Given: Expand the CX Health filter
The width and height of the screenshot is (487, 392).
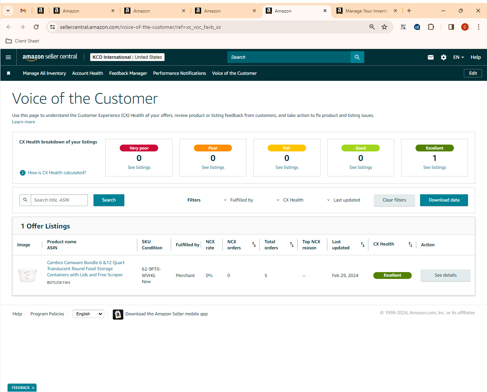Looking at the screenshot, I should (x=290, y=200).
